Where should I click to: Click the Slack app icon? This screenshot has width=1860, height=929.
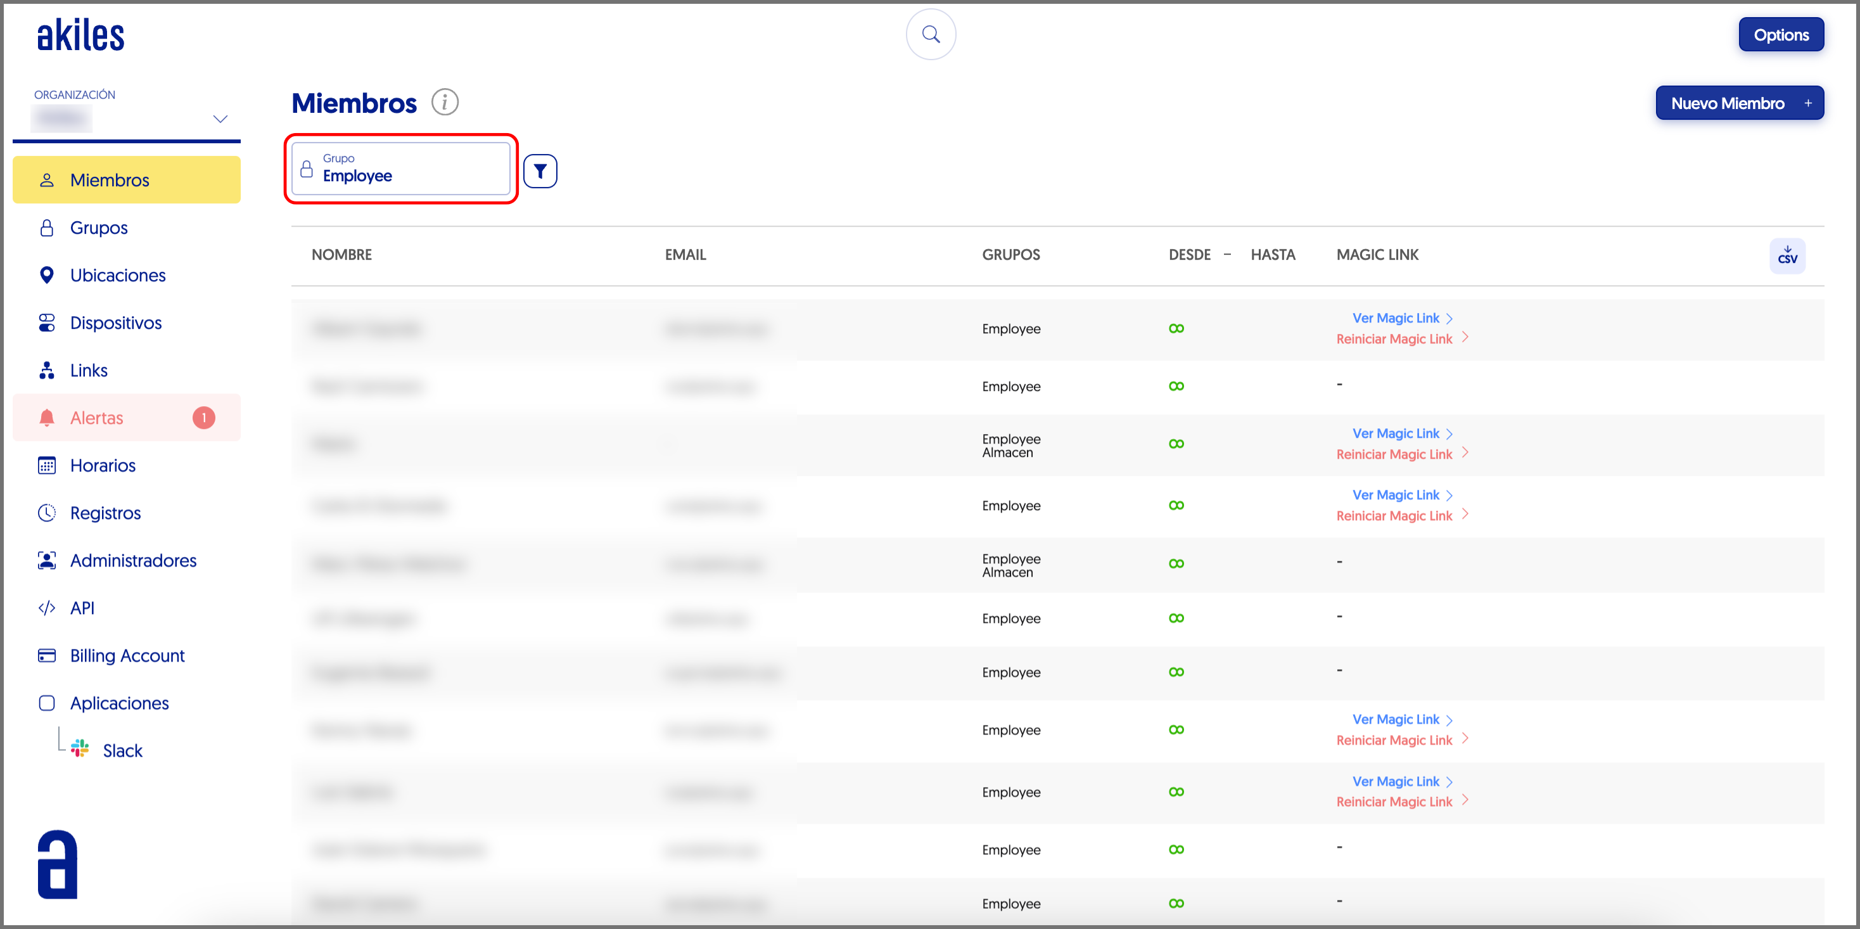click(x=80, y=749)
